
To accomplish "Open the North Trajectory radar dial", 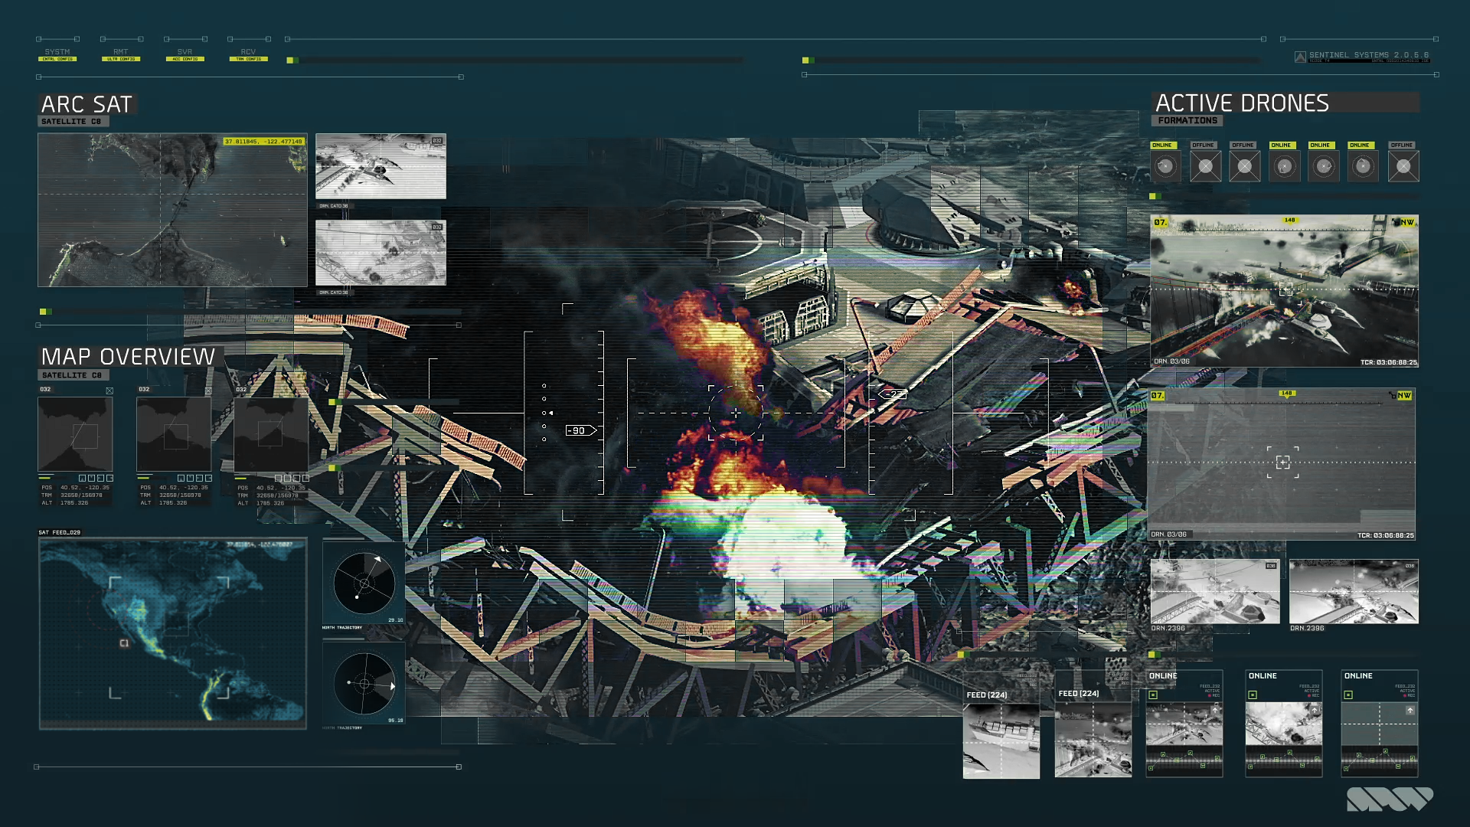I will (x=364, y=583).
